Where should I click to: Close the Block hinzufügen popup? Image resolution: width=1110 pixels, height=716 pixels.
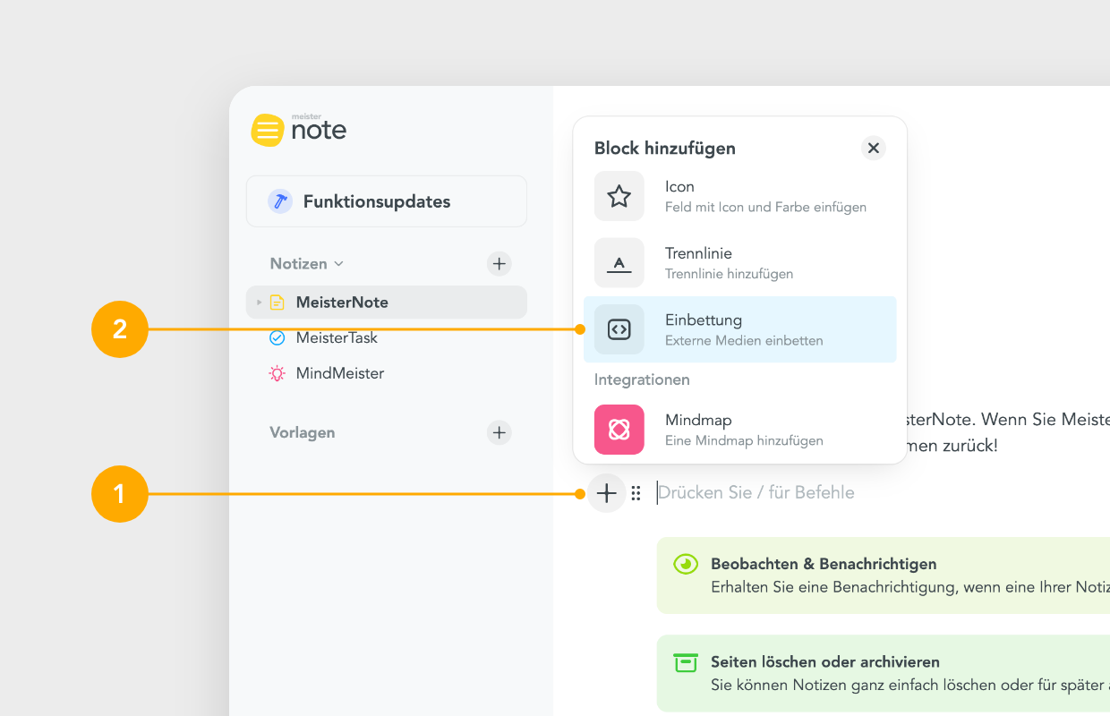click(x=874, y=148)
